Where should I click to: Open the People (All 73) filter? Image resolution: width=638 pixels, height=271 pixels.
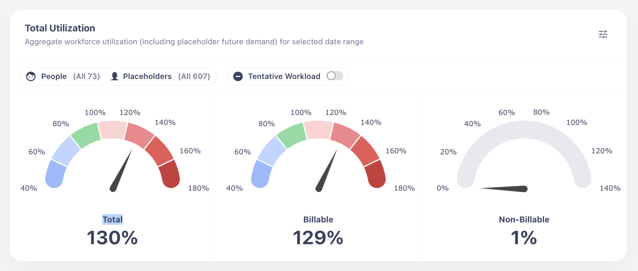click(70, 76)
